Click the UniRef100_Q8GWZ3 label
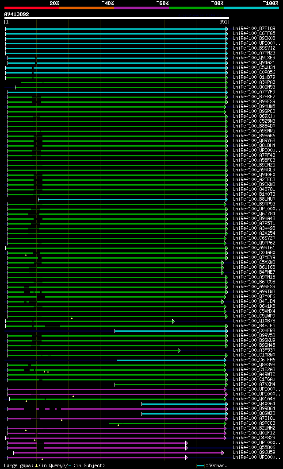 (254, 413)
